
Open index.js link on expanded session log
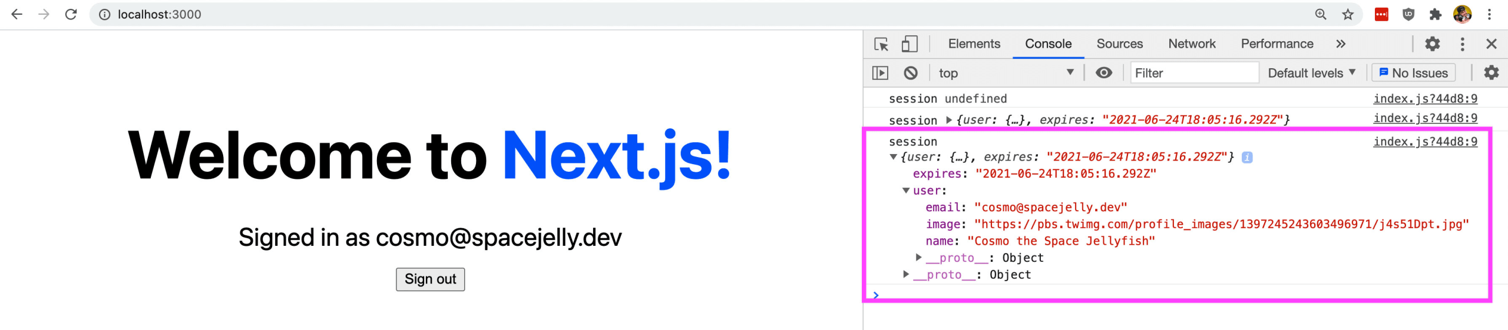(x=1426, y=142)
